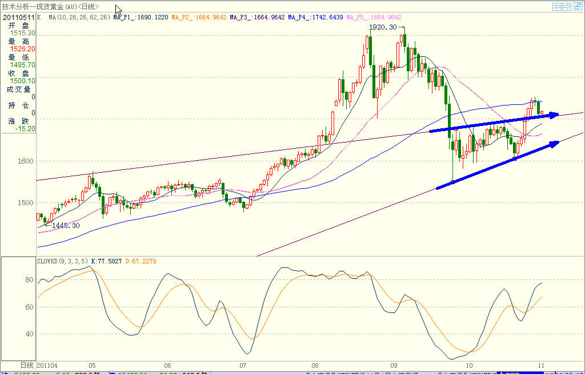The width and height of the screenshot is (585, 374).
Task: Click the 1500 price axis label
Action: pyautogui.click(x=26, y=203)
